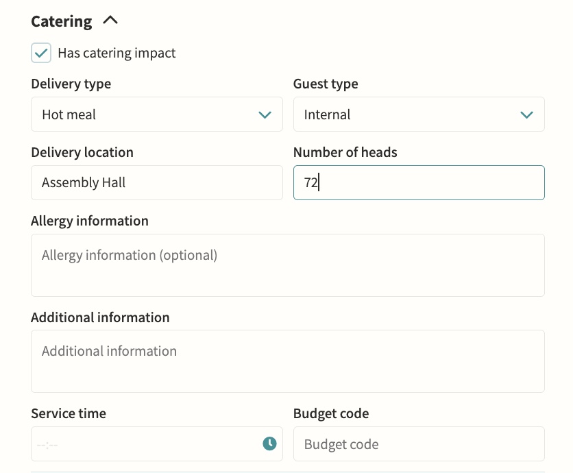Click the Additional information label
Image resolution: width=573 pixels, height=473 pixels.
[100, 317]
